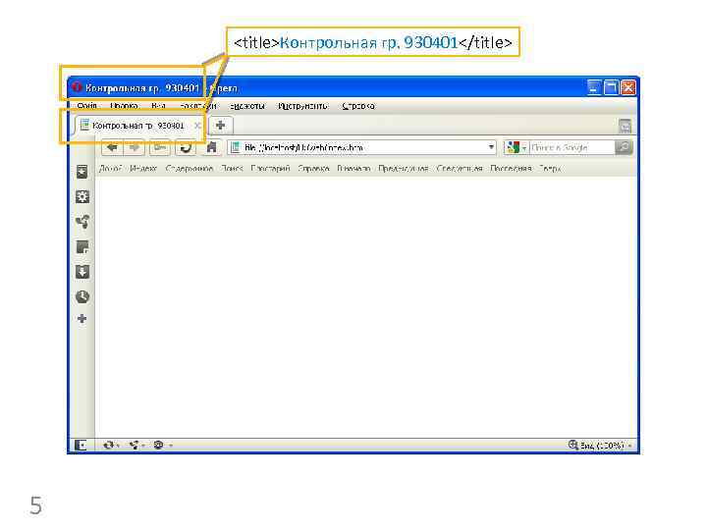
Task: Open the History clock panel in sidebar
Action: pos(82,296)
